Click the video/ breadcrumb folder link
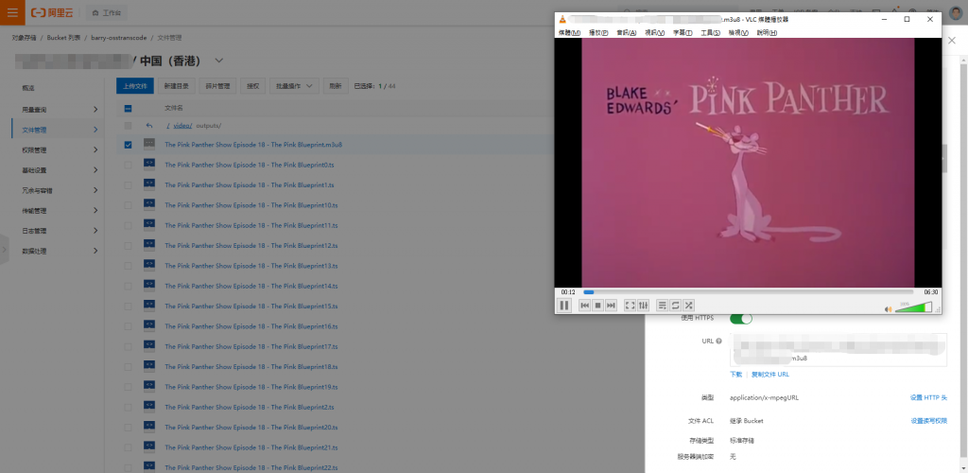 point(182,126)
